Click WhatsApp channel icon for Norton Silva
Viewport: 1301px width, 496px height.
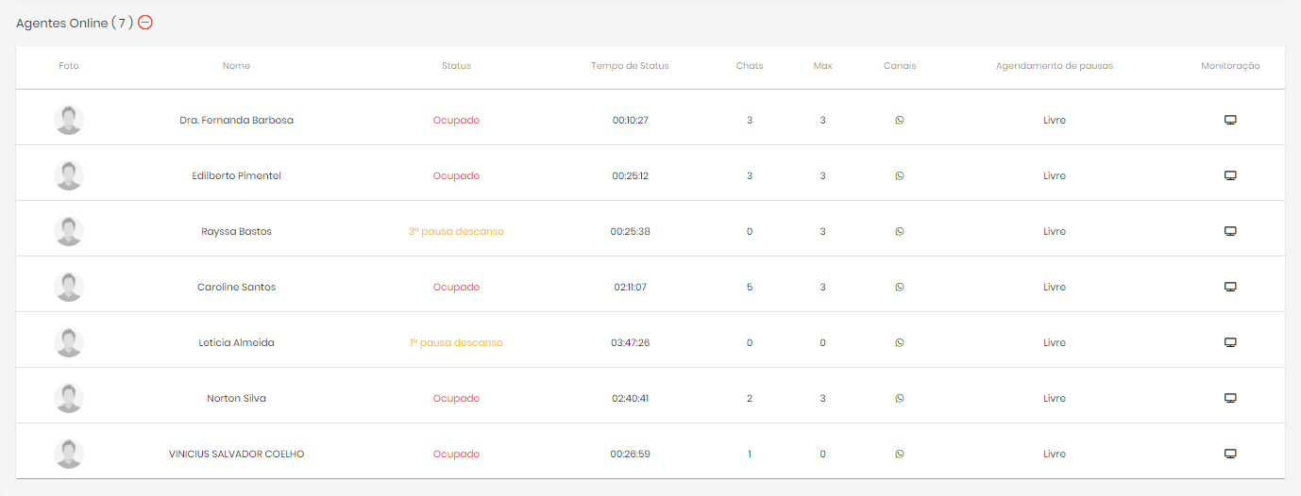click(900, 398)
